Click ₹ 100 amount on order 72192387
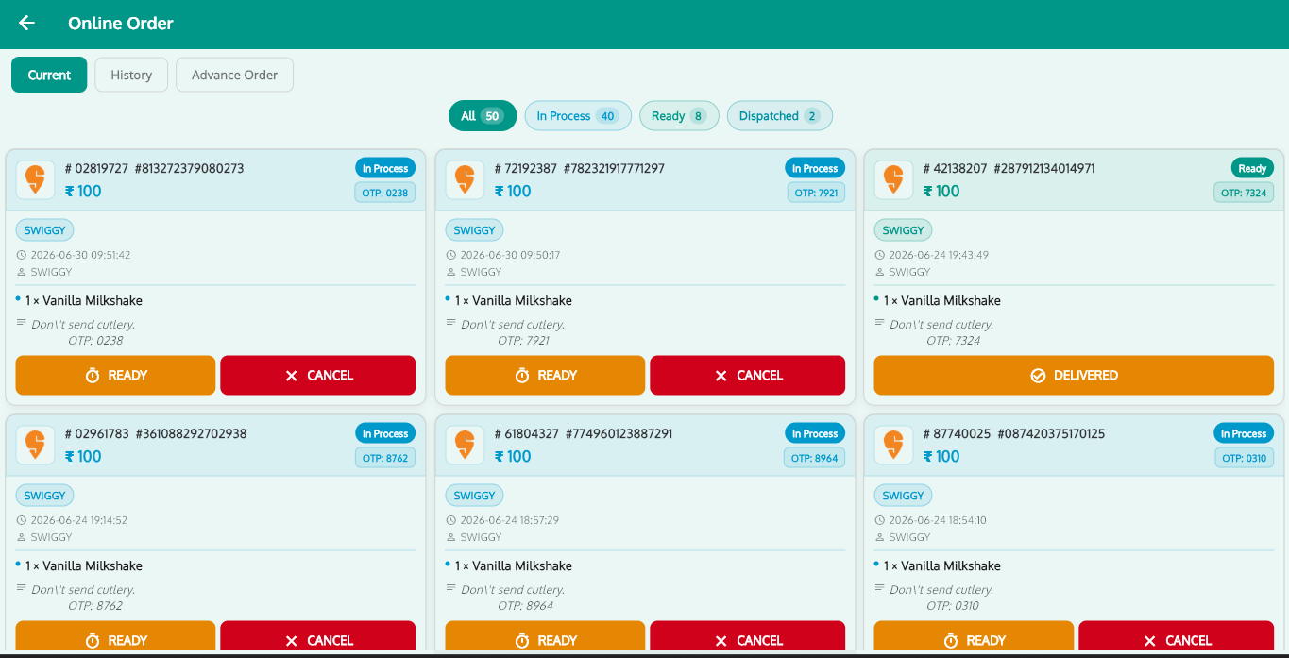Viewport: 1289px width, 658px height. click(x=513, y=191)
